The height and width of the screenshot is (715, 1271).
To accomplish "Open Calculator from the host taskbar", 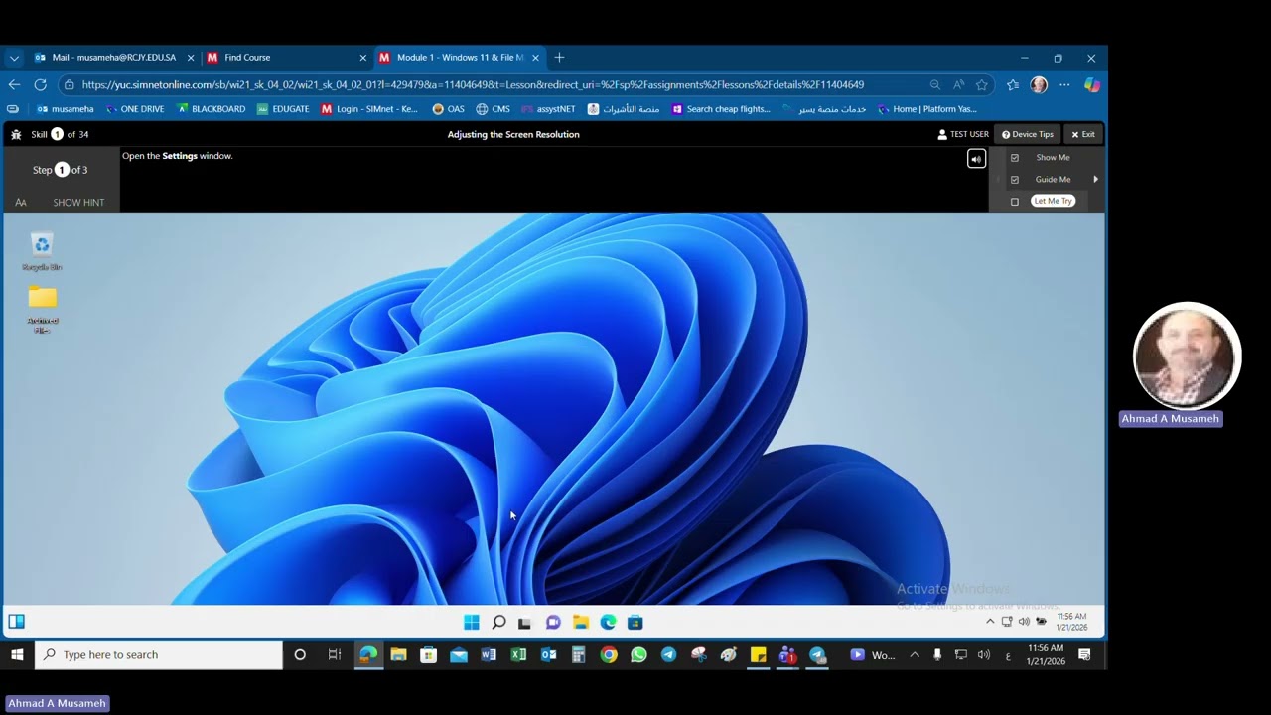I will (x=579, y=655).
